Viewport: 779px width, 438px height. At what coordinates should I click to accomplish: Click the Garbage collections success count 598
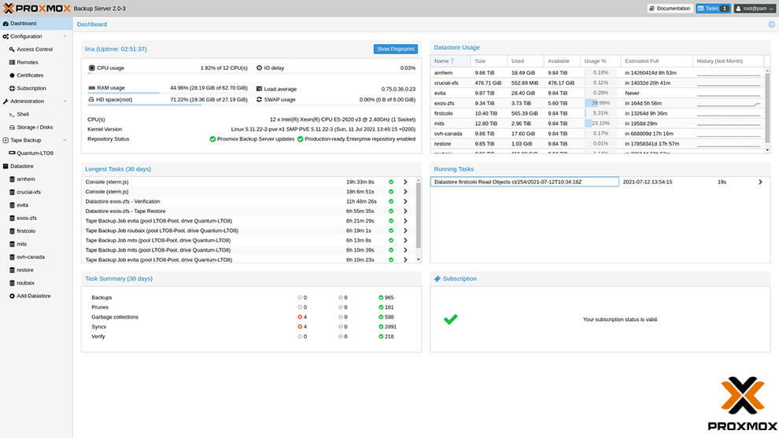(386, 317)
